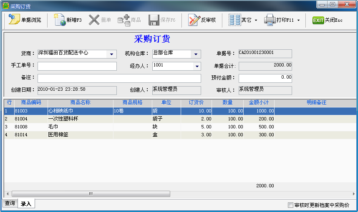Viewport: 358px width, 212px height.
Task: Click the 保存F6 floppy disk icon
Action: (x=154, y=20)
